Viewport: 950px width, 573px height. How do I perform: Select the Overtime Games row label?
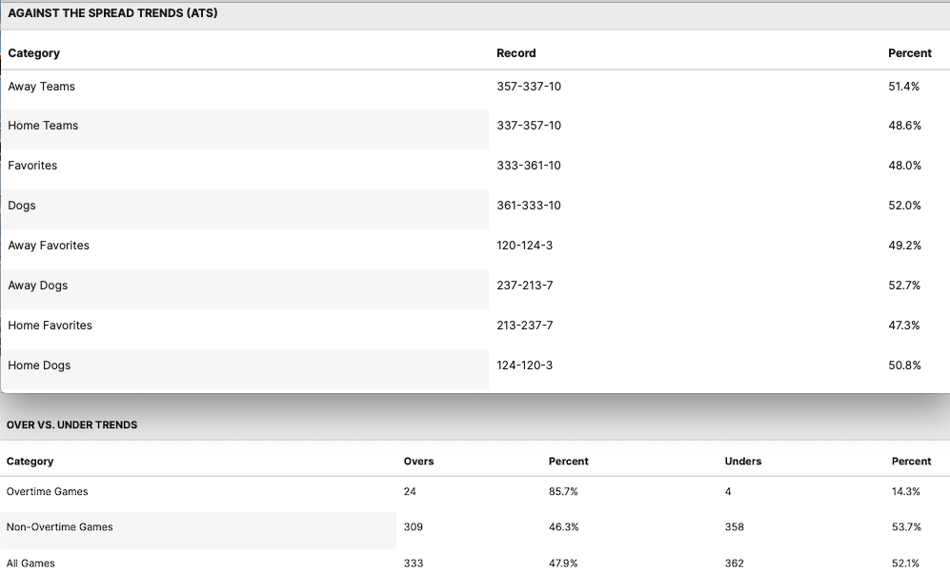point(48,492)
